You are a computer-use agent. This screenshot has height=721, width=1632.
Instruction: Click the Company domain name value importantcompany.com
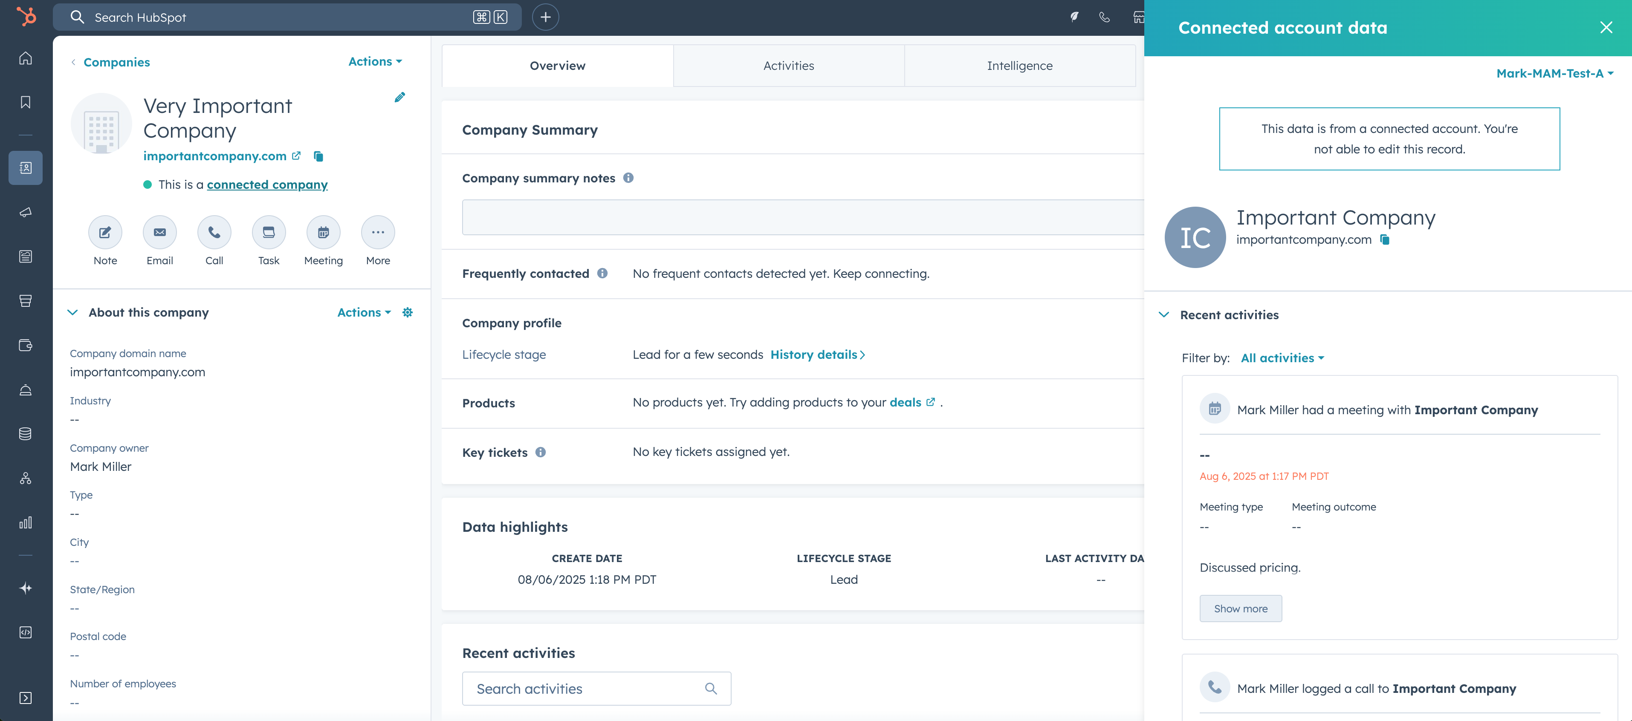point(137,372)
